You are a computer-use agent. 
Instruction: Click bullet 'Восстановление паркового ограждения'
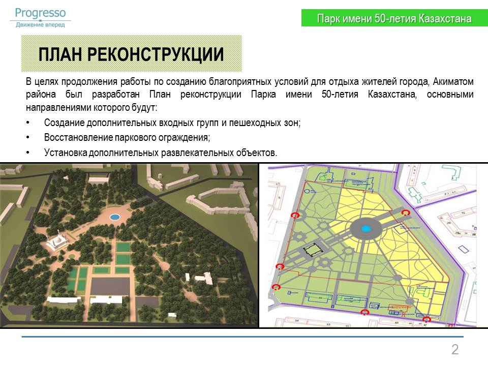point(127,137)
